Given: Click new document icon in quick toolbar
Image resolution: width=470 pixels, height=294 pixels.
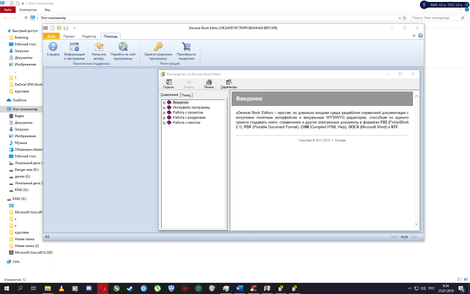Looking at the screenshot, I should click(52, 28).
